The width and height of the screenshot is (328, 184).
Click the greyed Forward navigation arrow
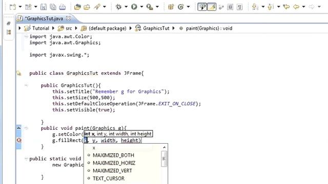tap(312, 7)
